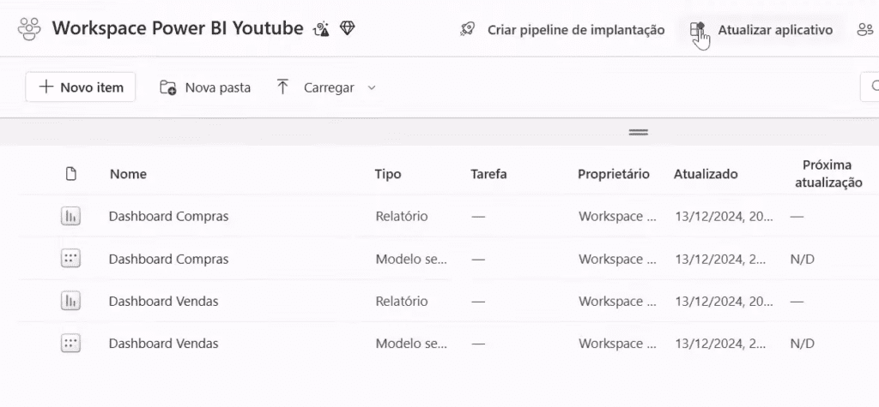The image size is (879, 407).
Task: Sort by the Nome column header
Action: (129, 174)
